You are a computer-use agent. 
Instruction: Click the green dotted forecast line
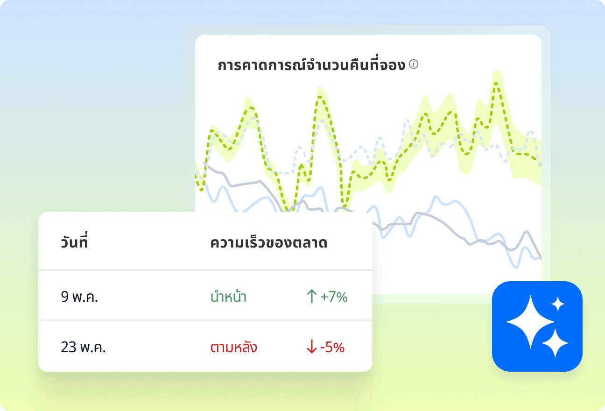[319, 98]
